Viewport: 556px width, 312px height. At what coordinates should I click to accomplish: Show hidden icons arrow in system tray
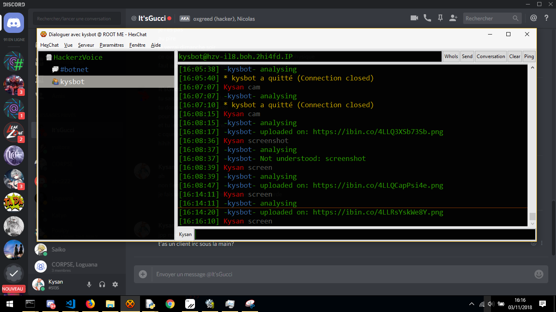click(472, 304)
